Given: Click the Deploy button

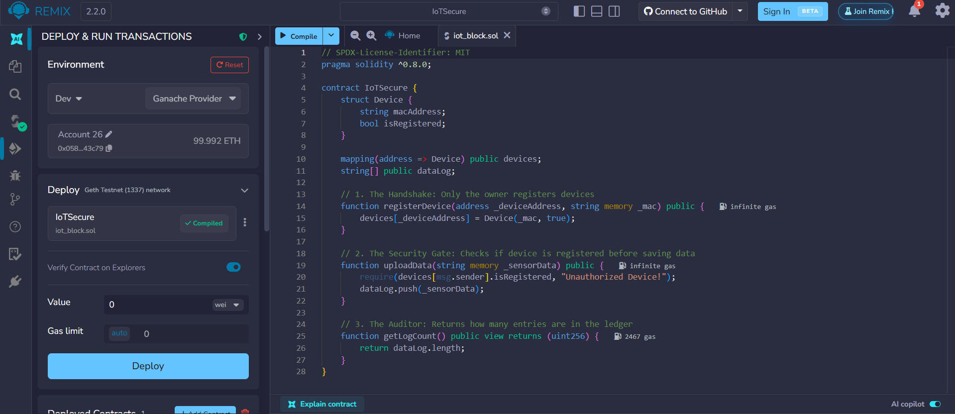Looking at the screenshot, I should click(148, 366).
